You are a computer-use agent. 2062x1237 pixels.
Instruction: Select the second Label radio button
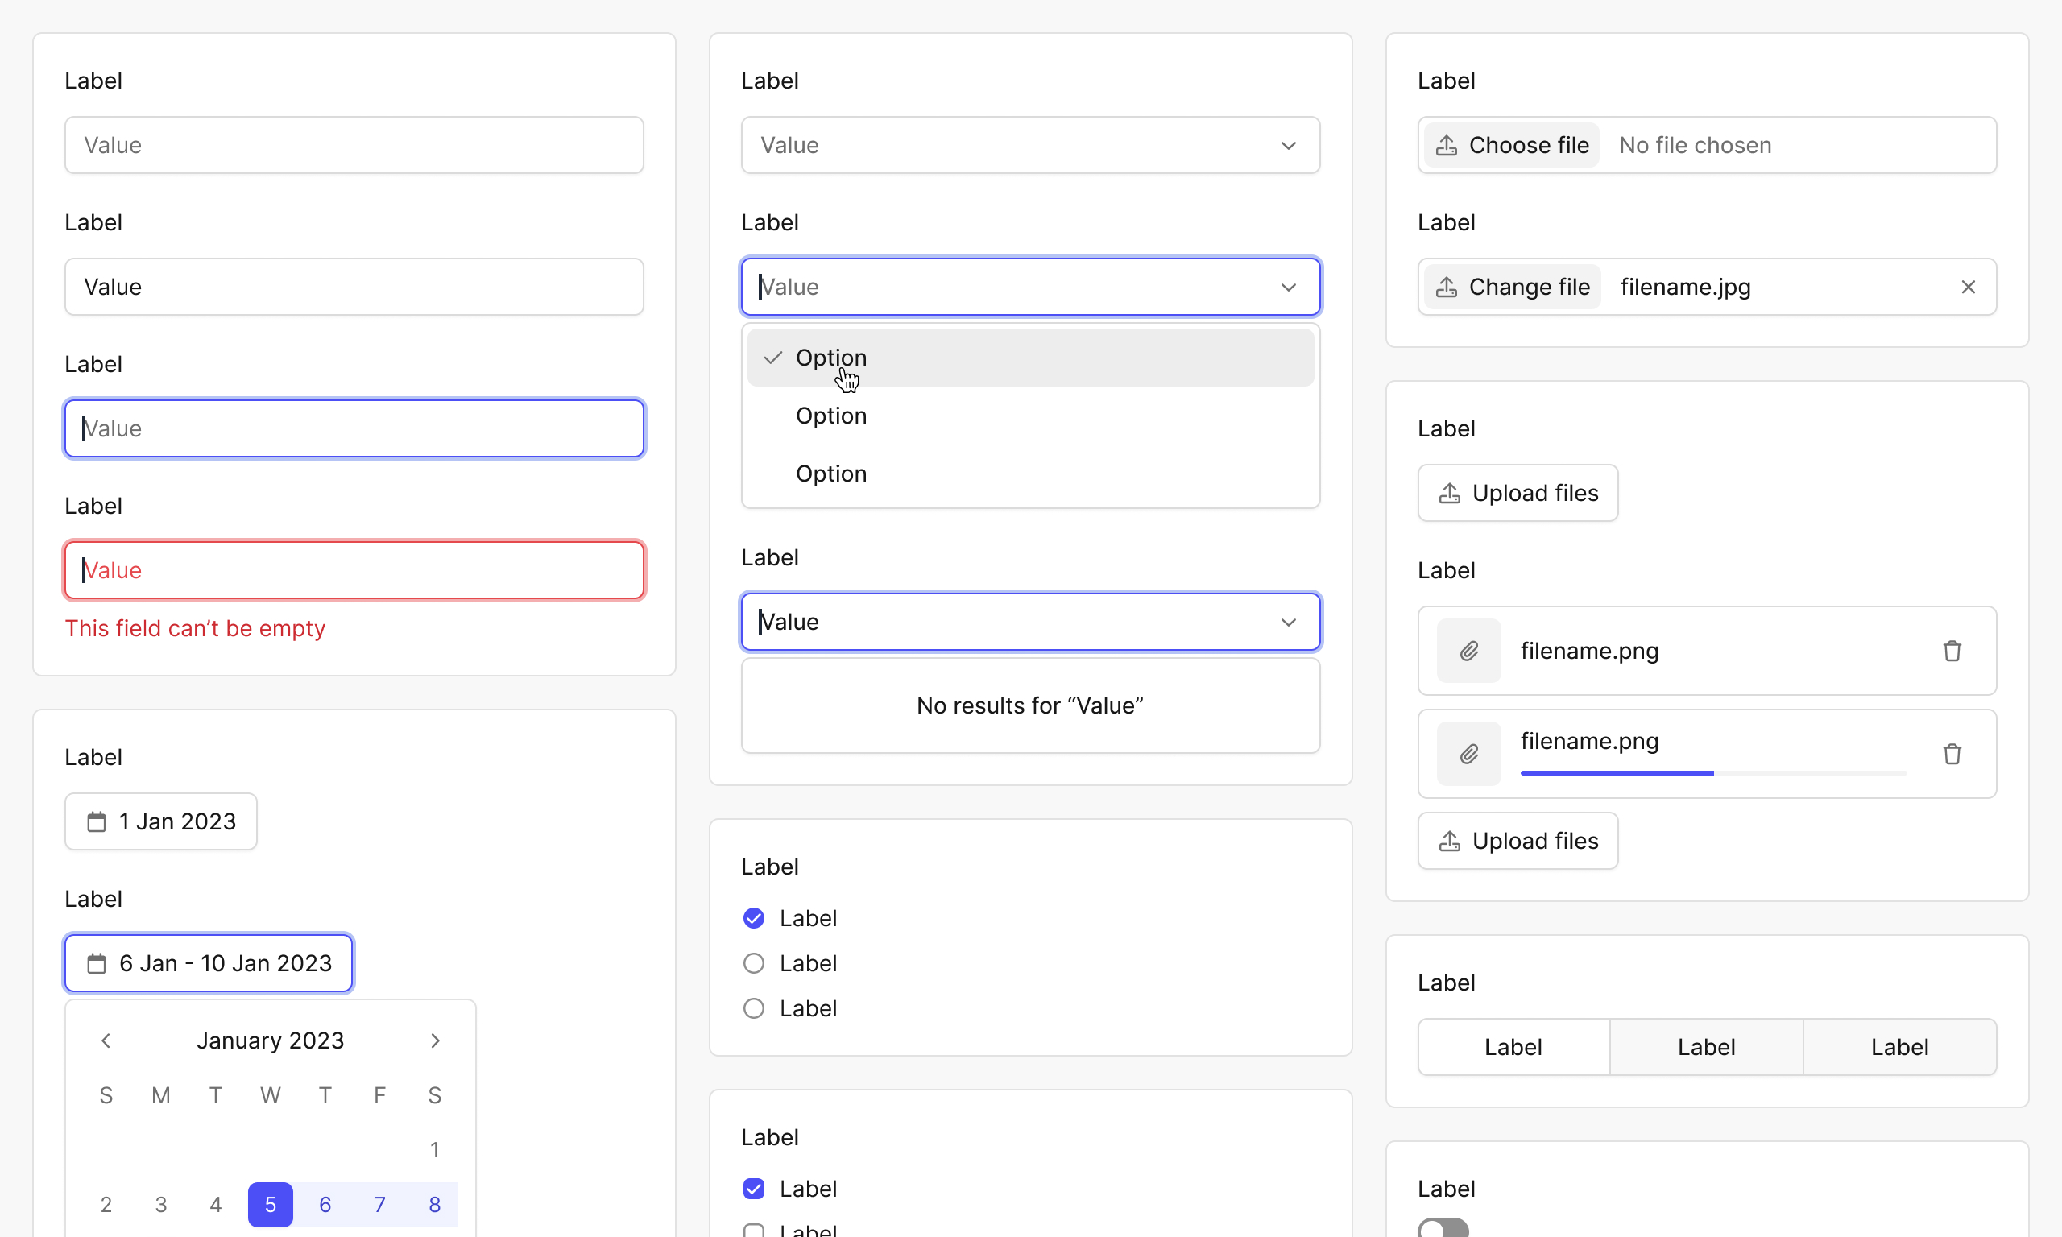[x=754, y=963]
